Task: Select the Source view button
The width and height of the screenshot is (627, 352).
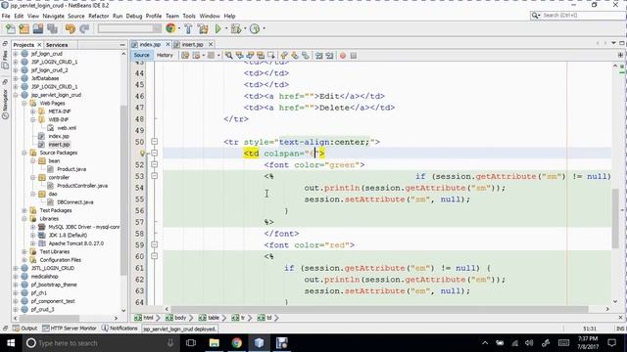Action: point(141,55)
